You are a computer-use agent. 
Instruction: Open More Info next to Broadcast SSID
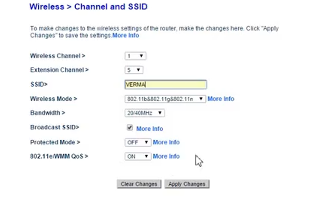coord(150,129)
